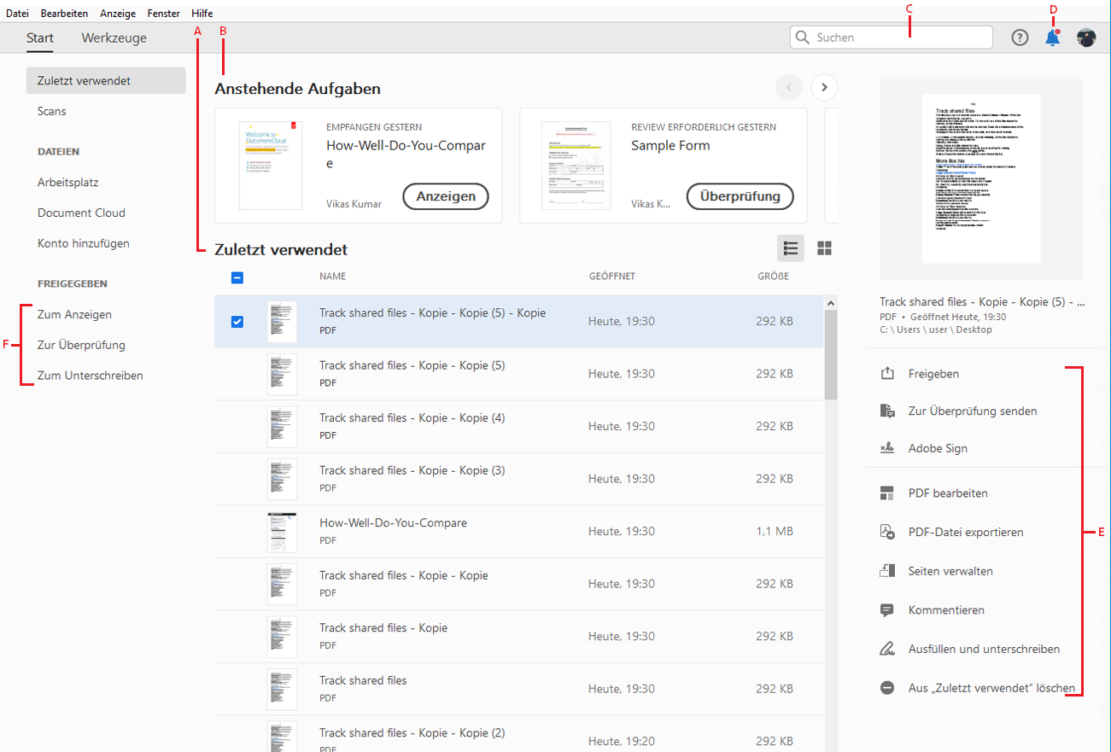The image size is (1111, 752).
Task: Click the How-Well-Do-You-Compare task card thumbnail
Action: (x=271, y=166)
